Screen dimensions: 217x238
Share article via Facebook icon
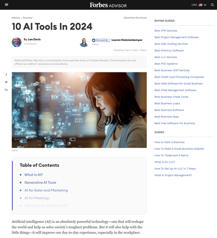click(x=6, y=74)
